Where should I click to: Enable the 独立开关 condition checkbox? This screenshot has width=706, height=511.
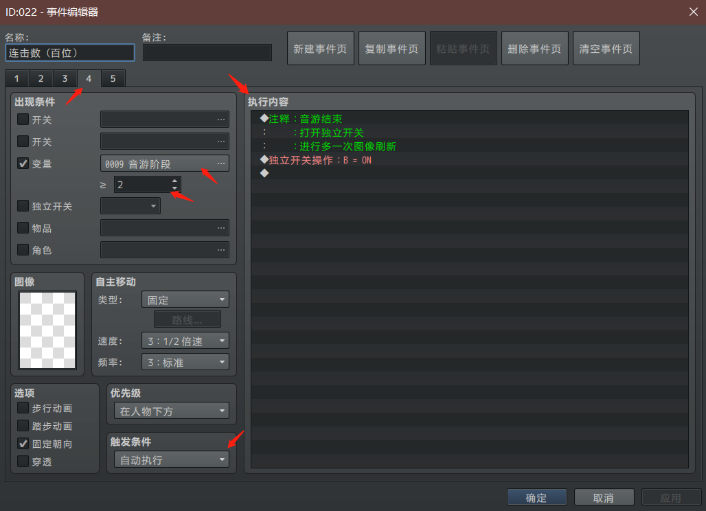(x=23, y=206)
